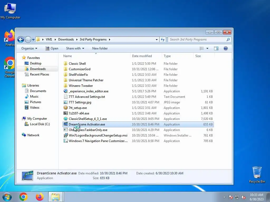The height and width of the screenshot is (202, 270).
Task: Select Libraries in navigation pane
Action: (33, 85)
